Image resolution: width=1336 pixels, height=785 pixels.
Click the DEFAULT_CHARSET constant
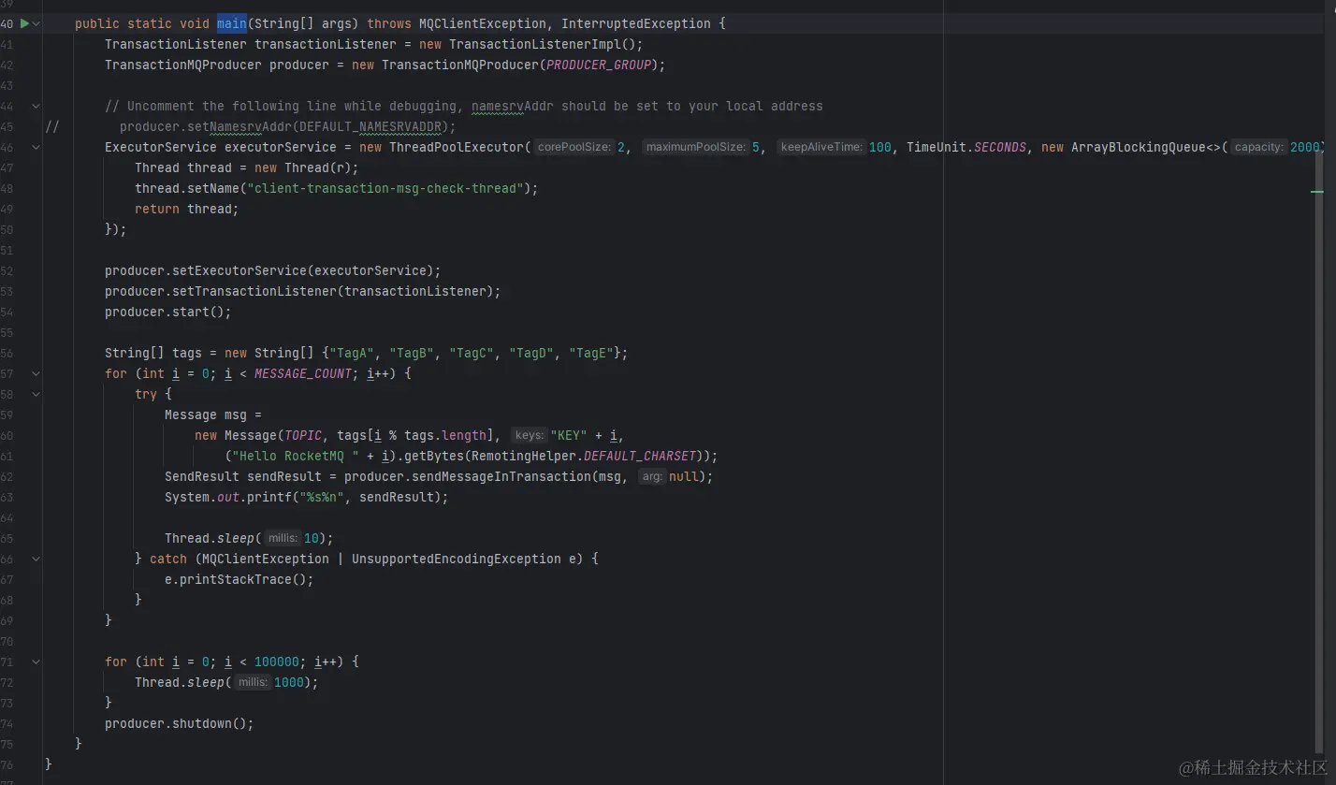tap(640, 456)
